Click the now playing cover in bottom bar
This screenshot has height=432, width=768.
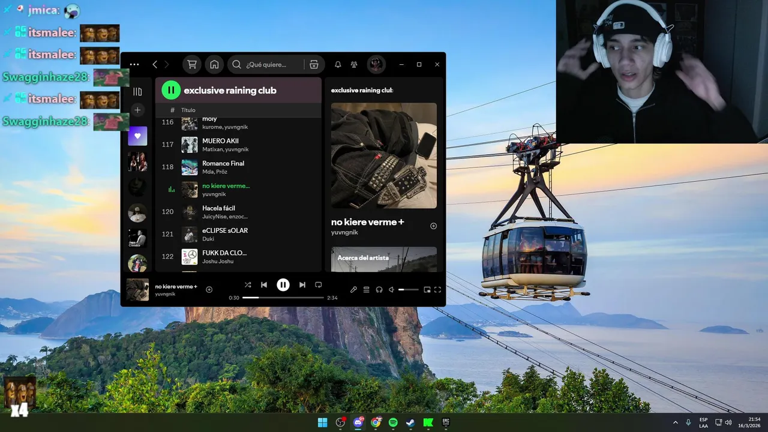coord(137,290)
